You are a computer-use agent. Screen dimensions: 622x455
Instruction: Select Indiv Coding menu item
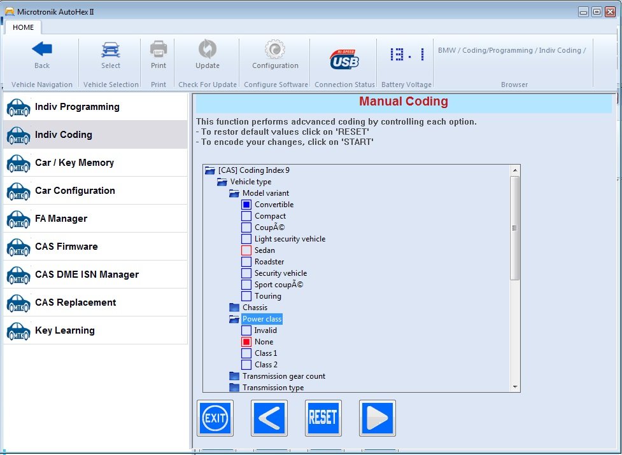point(95,135)
